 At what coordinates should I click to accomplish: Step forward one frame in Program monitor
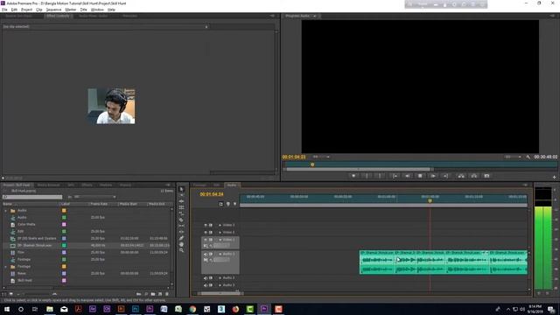click(433, 176)
